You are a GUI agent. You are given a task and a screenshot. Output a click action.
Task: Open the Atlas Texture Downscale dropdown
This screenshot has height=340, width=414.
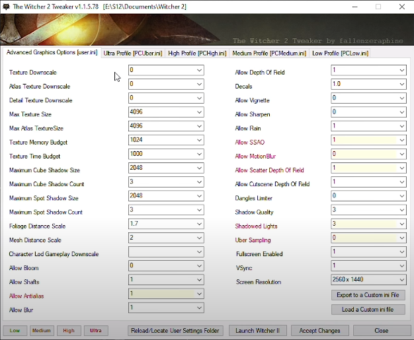[166, 84]
